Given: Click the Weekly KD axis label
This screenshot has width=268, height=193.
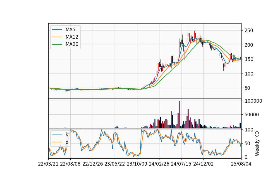Looking at the screenshot, I should point(257,143).
